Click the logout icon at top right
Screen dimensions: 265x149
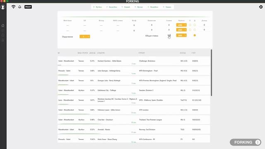(x=261, y=7)
